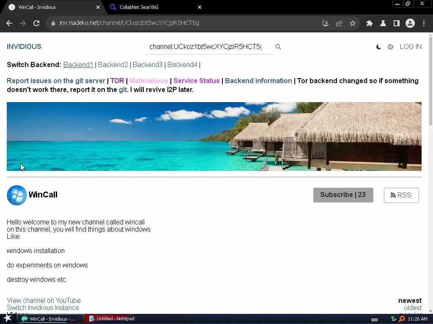Open the Backend information link

(258, 81)
